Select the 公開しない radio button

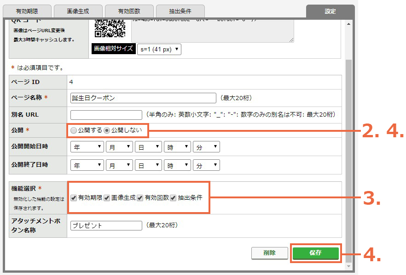107,130
